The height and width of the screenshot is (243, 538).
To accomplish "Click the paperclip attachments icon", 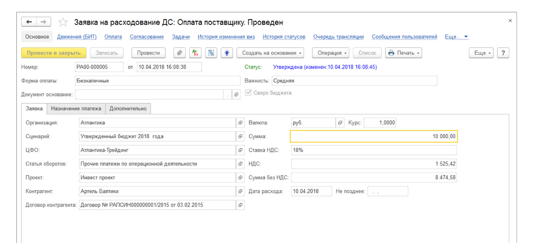I will click(179, 53).
